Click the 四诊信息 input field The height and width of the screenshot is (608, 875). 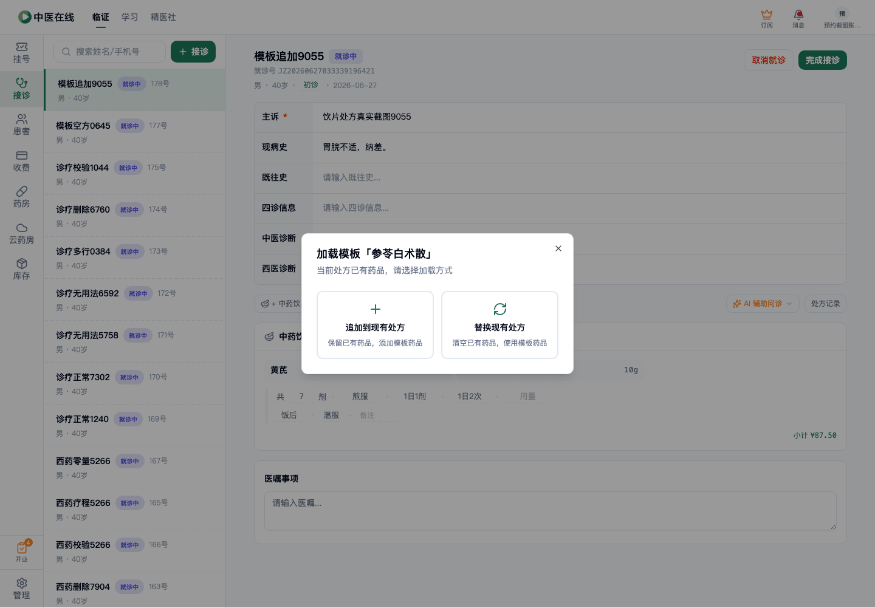click(580, 208)
